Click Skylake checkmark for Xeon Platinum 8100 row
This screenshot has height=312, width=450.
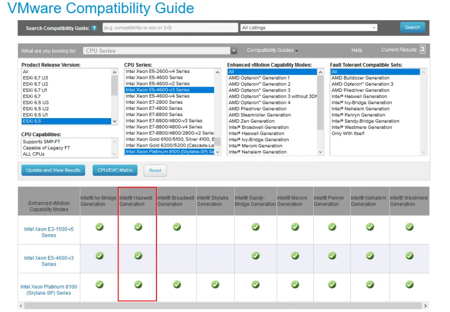click(x=215, y=284)
